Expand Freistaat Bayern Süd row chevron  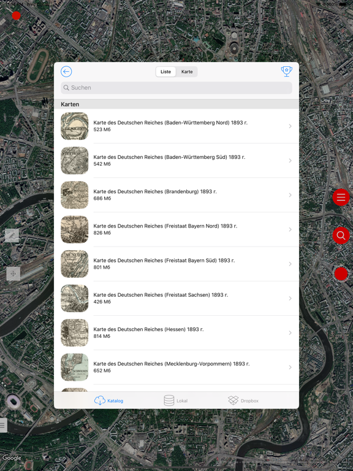coord(290,264)
